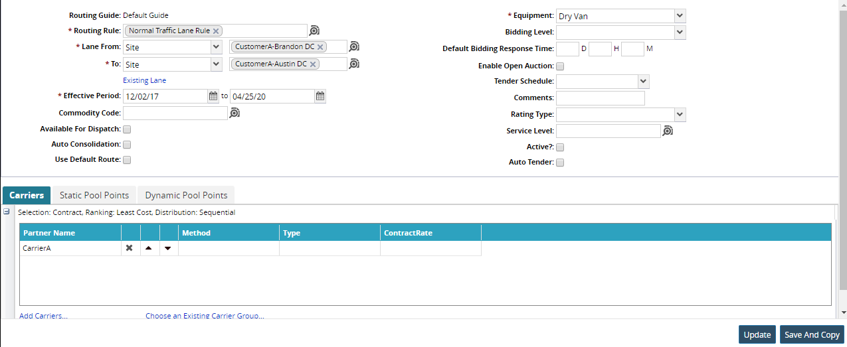Click the Update button
This screenshot has width=847, height=347.
tap(757, 335)
